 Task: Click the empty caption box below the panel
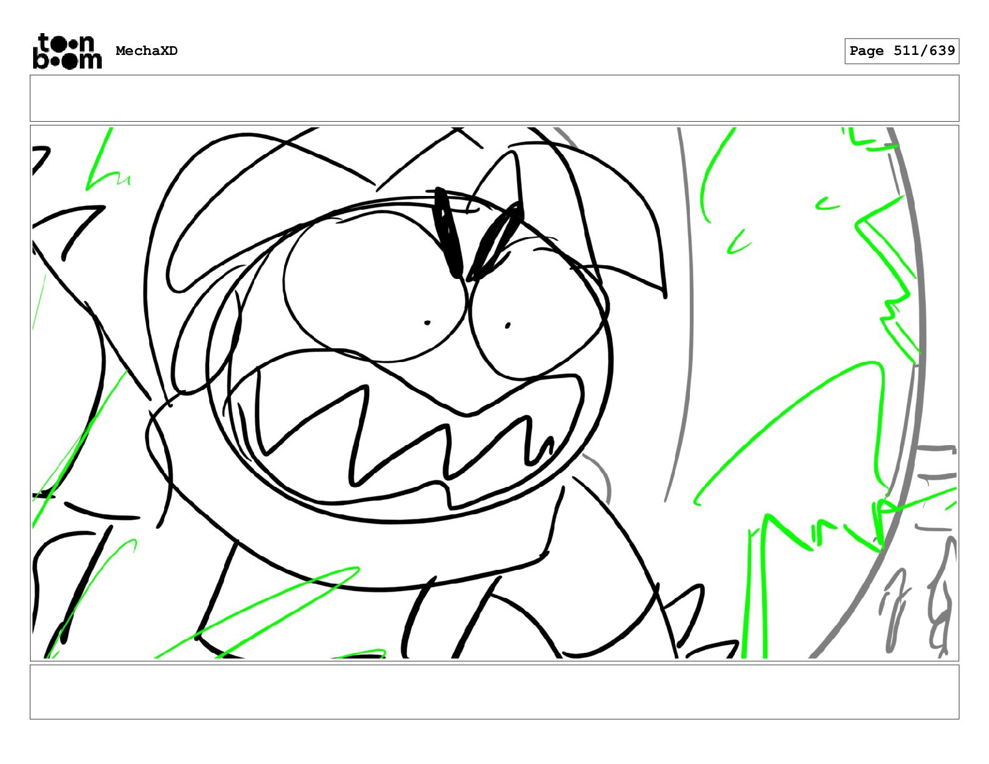[x=494, y=692]
